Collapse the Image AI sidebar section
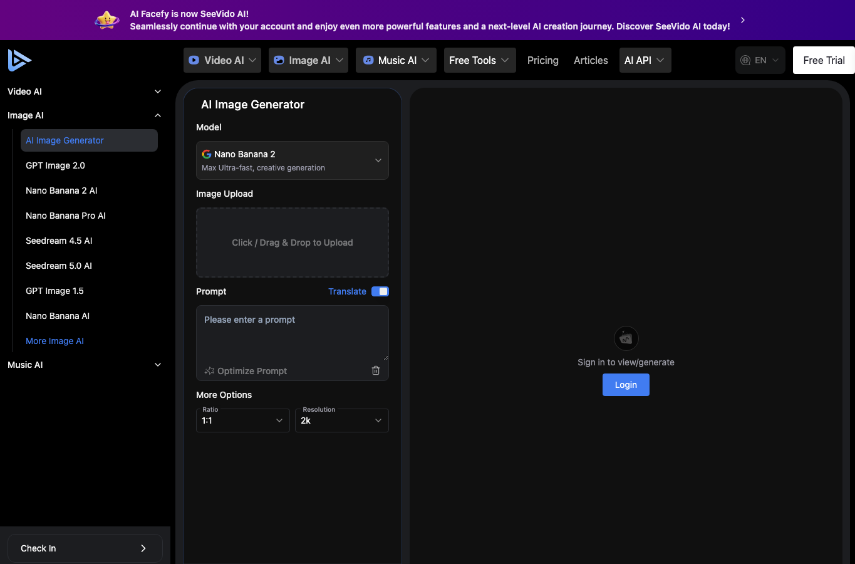 pyautogui.click(x=85, y=115)
